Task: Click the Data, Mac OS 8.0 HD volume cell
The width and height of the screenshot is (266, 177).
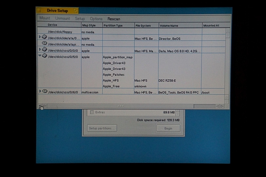Action: pyautogui.click(x=179, y=51)
